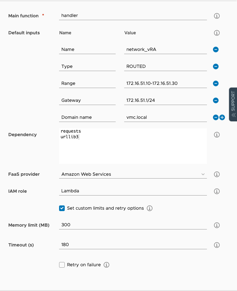The image size is (237, 291).
Task: Remove the Gateway input row
Action: (x=216, y=100)
